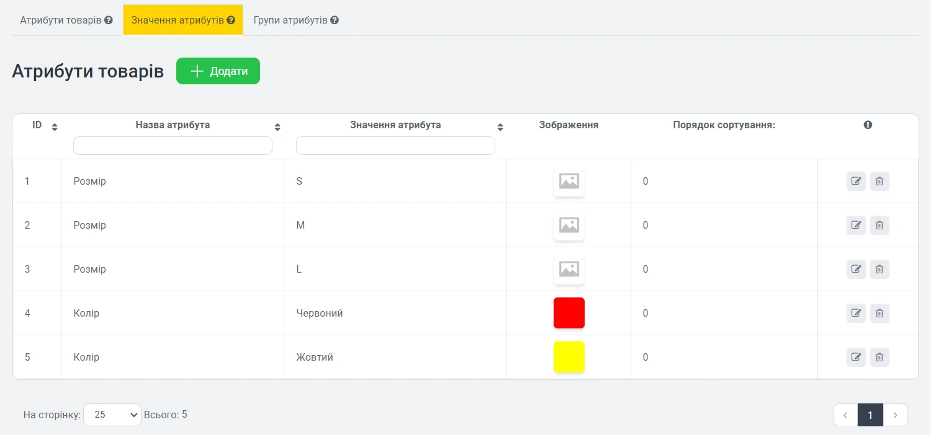Viewport: 931px width, 435px height.
Task: Open the per-page 25 dropdown
Action: (x=112, y=415)
